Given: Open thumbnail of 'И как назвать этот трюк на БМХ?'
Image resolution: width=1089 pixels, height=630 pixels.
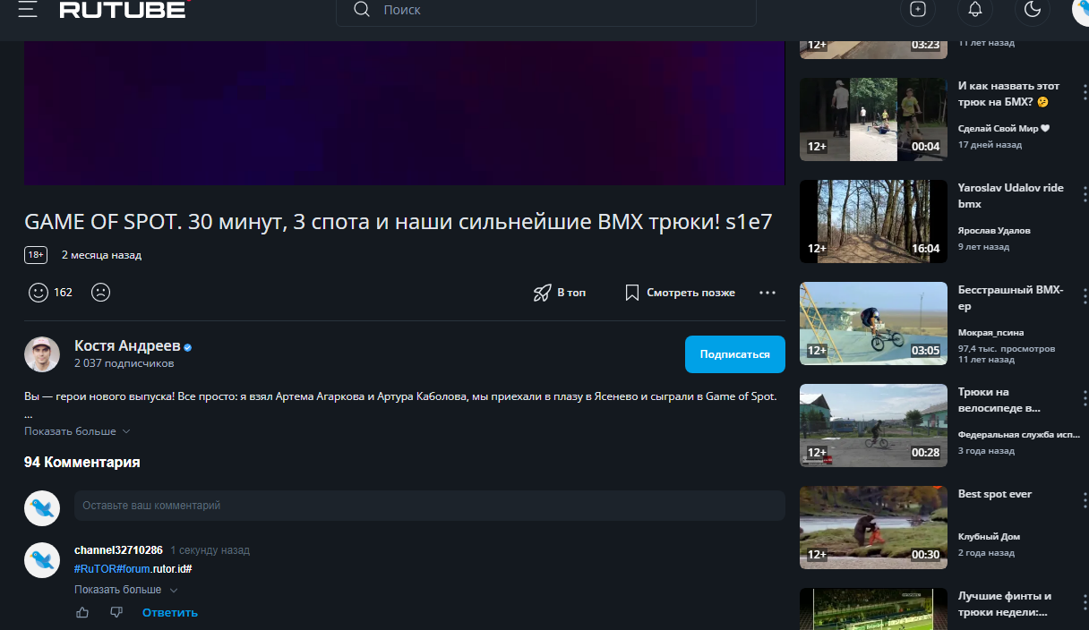Looking at the screenshot, I should (873, 119).
